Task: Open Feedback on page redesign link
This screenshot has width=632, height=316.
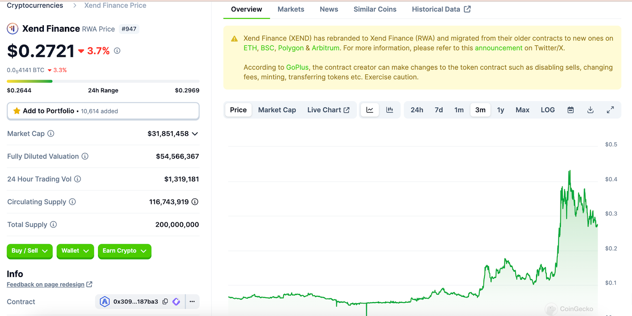Action: pos(45,284)
